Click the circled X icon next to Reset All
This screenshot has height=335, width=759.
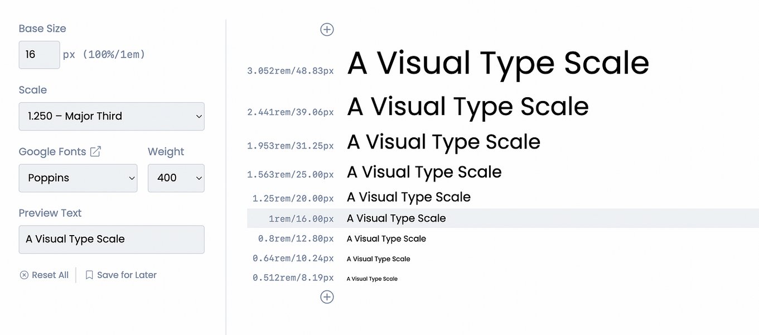pyautogui.click(x=24, y=275)
